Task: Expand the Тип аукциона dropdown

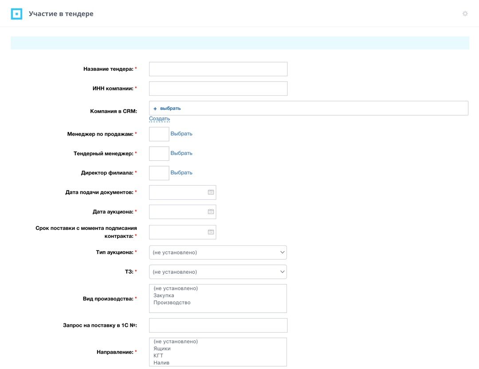Action: (x=218, y=252)
